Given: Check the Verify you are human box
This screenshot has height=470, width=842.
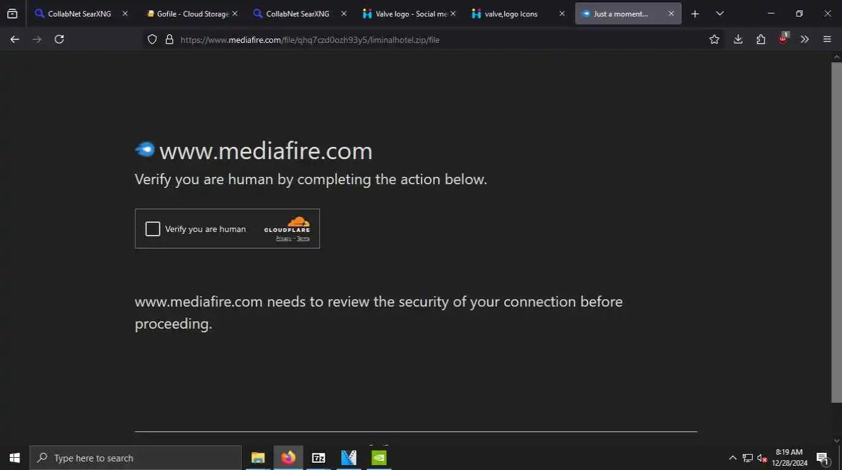Looking at the screenshot, I should tap(152, 229).
